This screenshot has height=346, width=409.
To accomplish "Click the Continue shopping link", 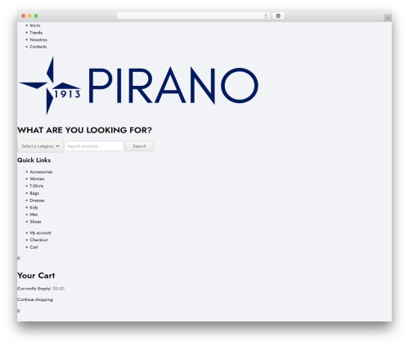I will tap(35, 299).
